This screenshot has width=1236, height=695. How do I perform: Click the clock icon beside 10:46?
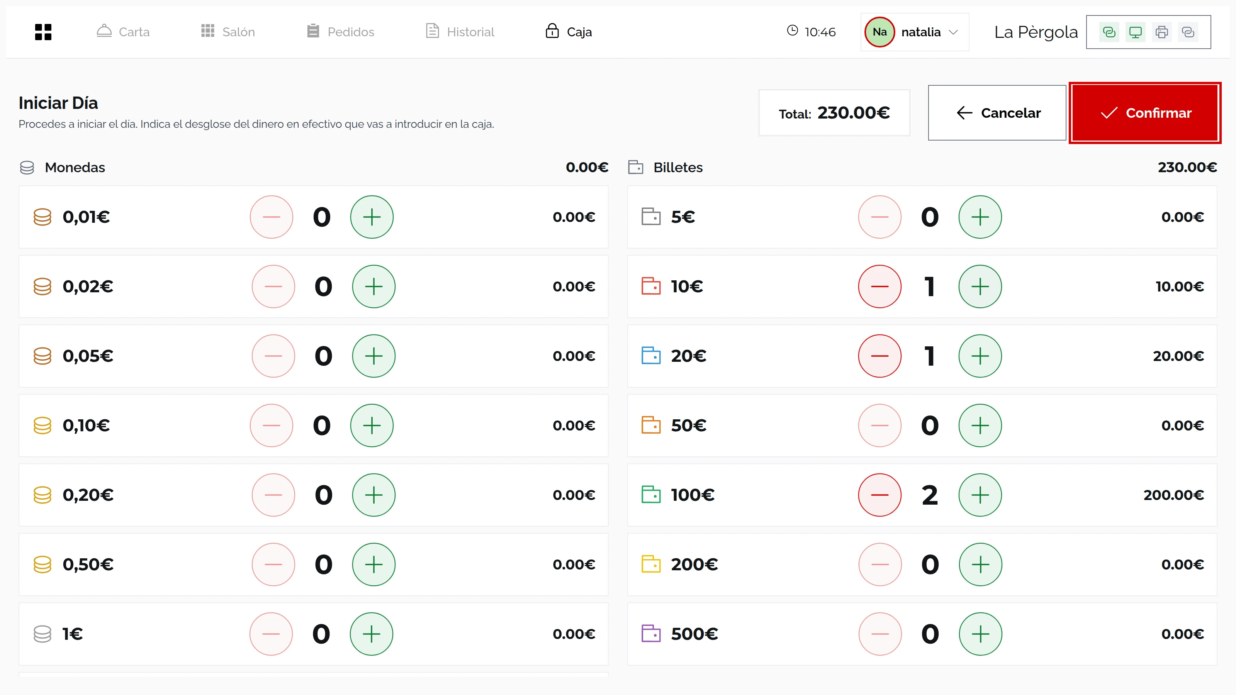(793, 31)
